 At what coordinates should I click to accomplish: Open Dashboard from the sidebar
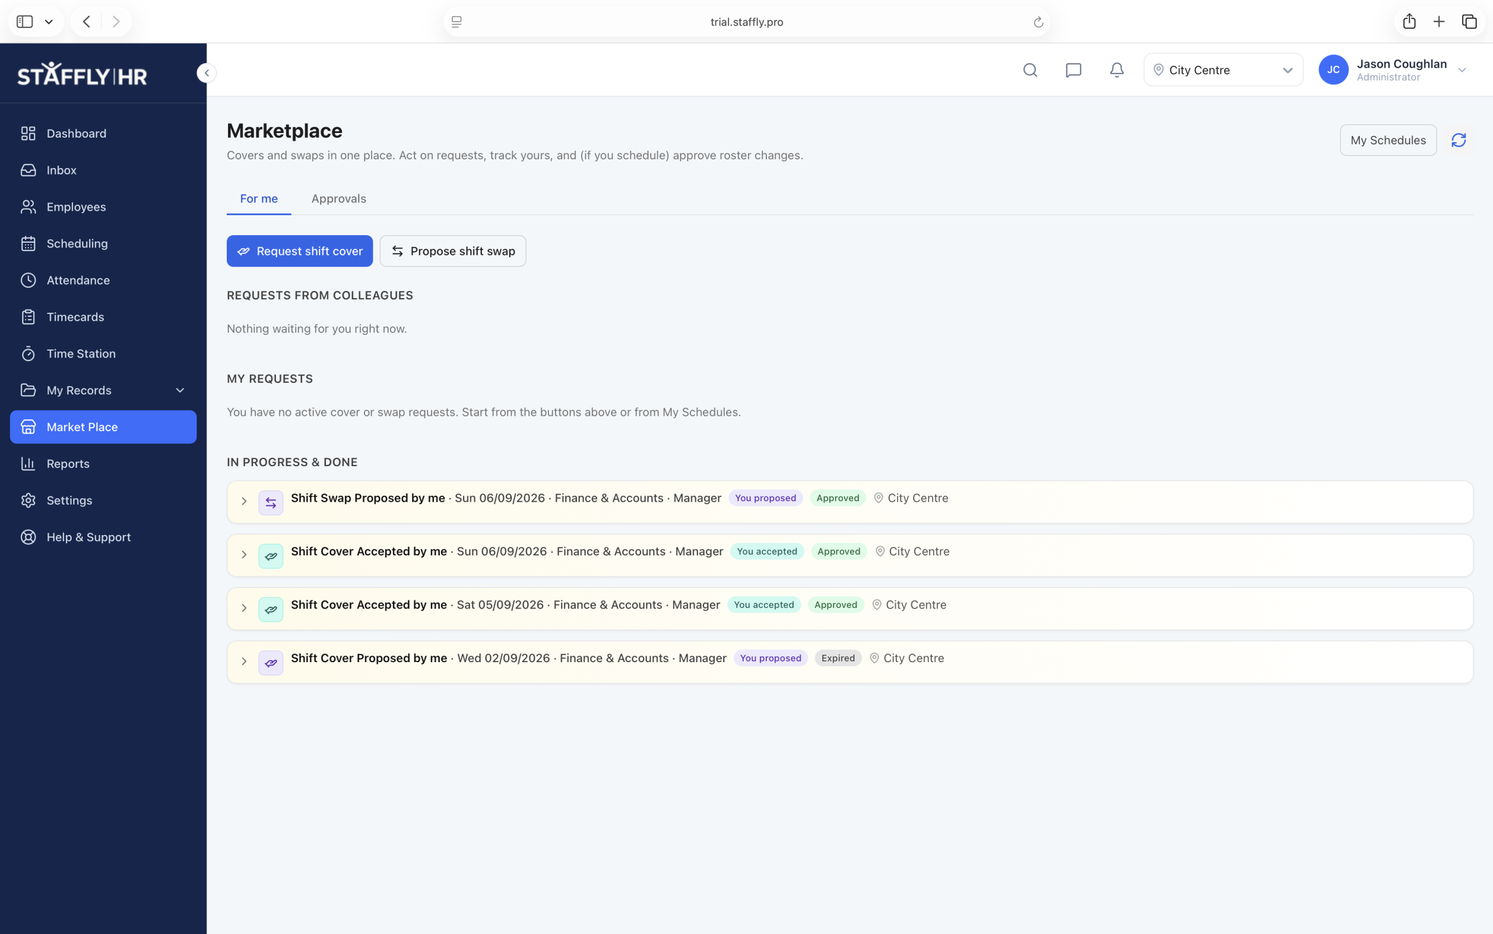click(x=103, y=134)
